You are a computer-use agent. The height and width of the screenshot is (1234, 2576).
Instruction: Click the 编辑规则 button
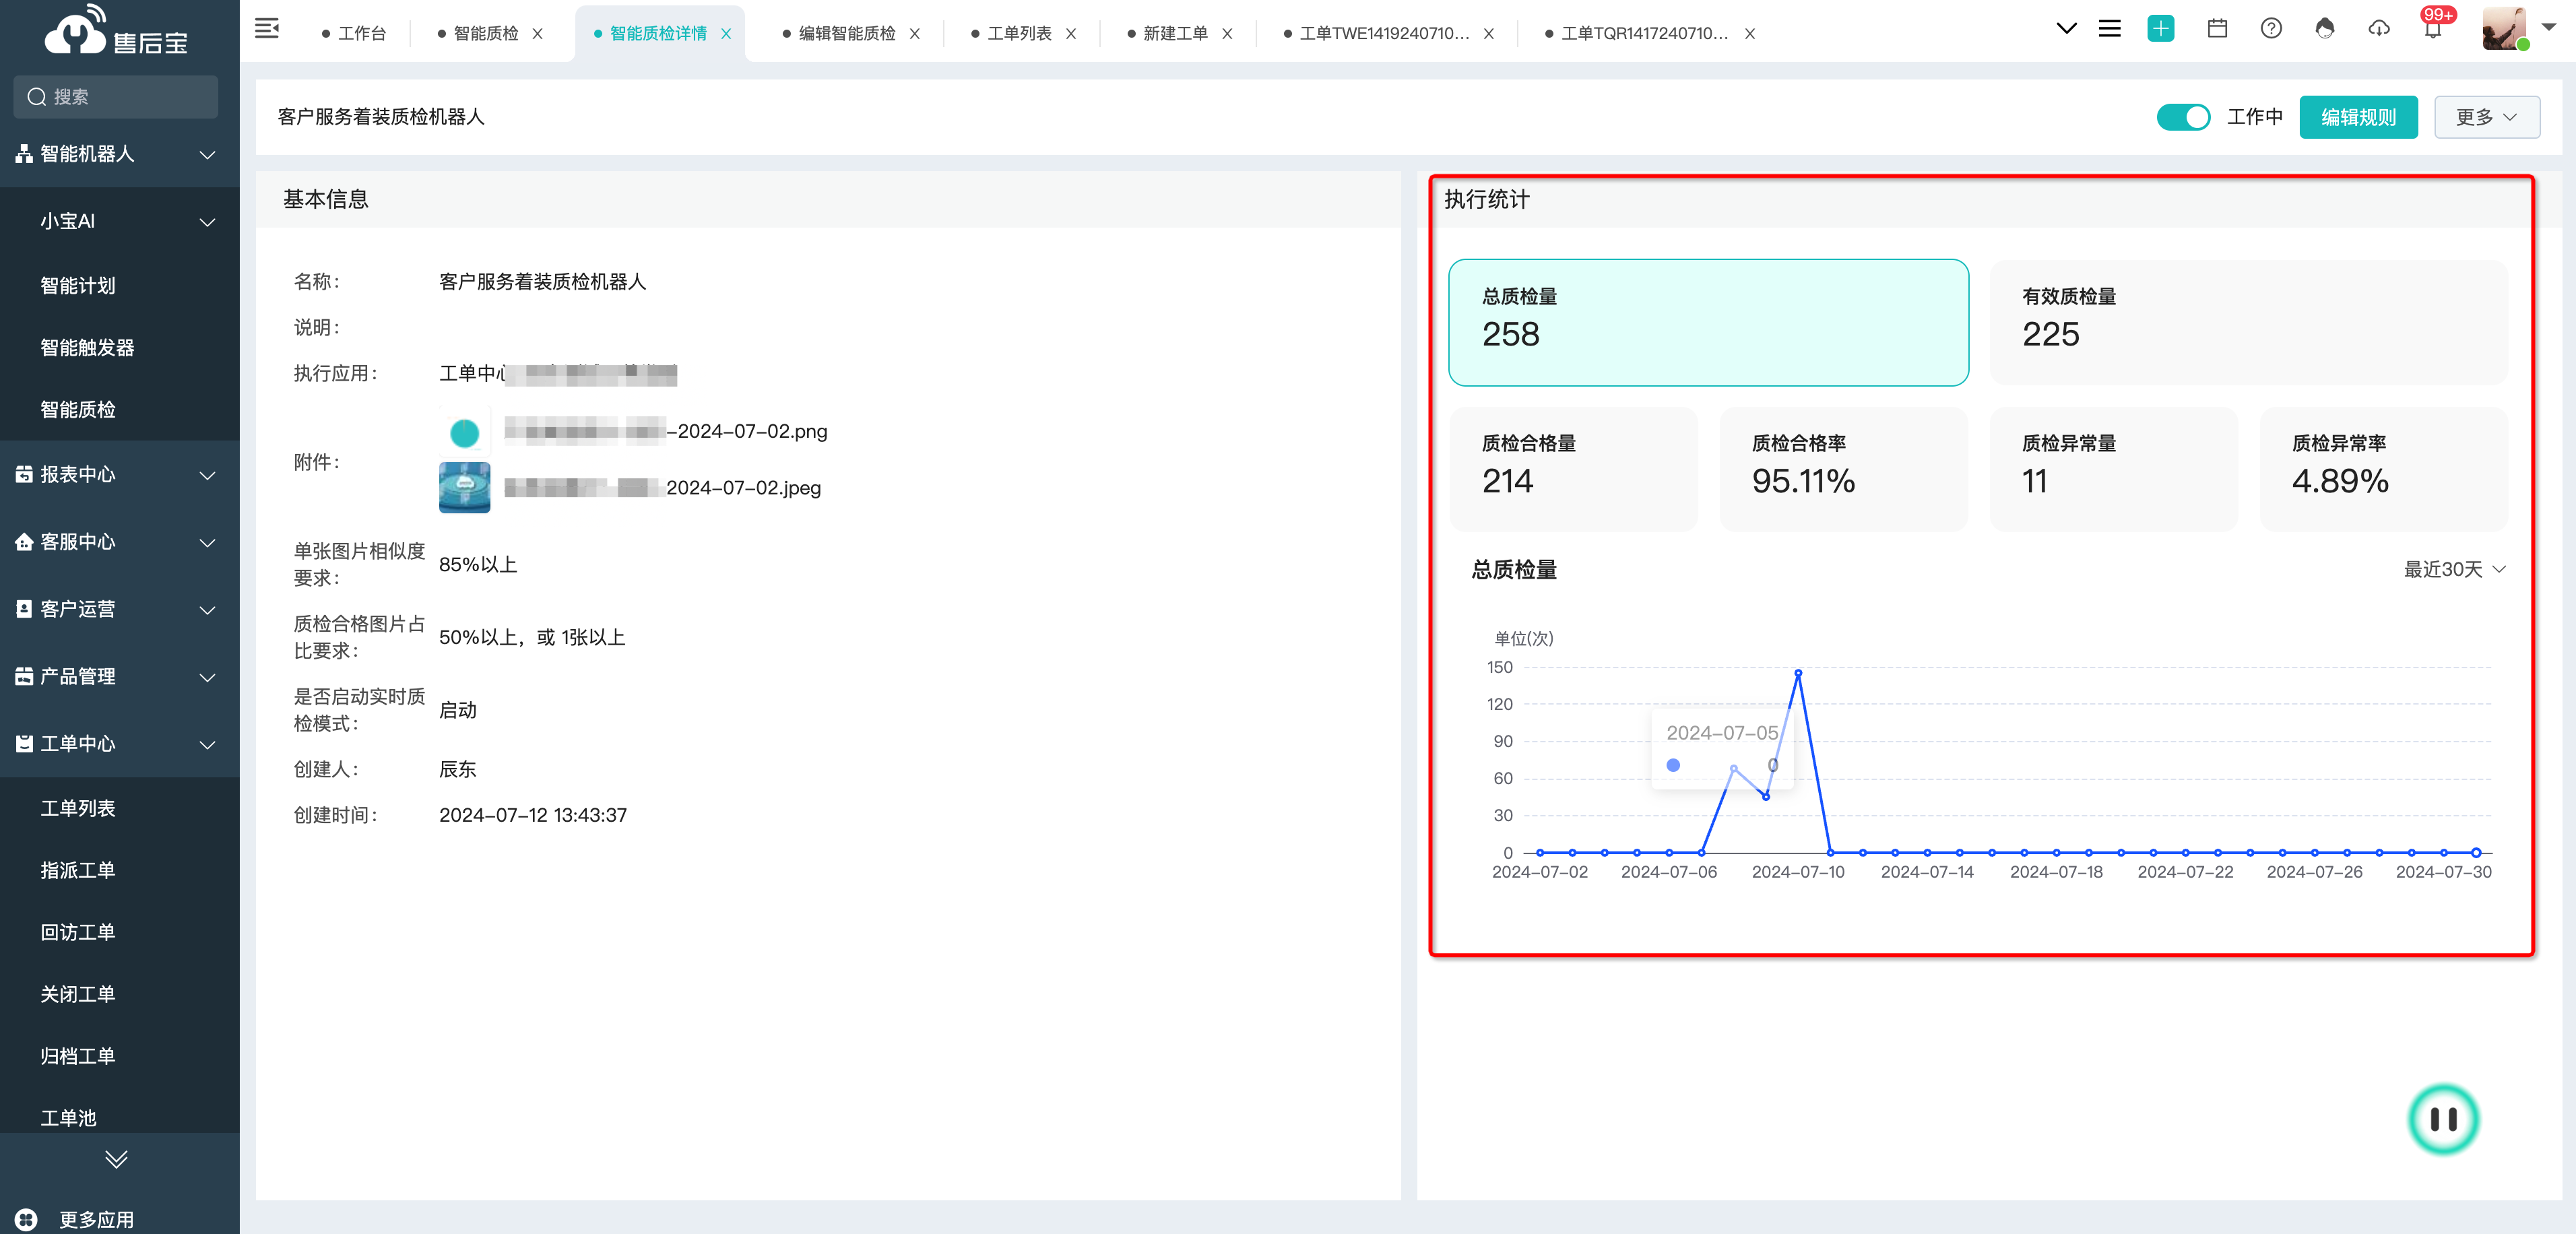click(2358, 117)
